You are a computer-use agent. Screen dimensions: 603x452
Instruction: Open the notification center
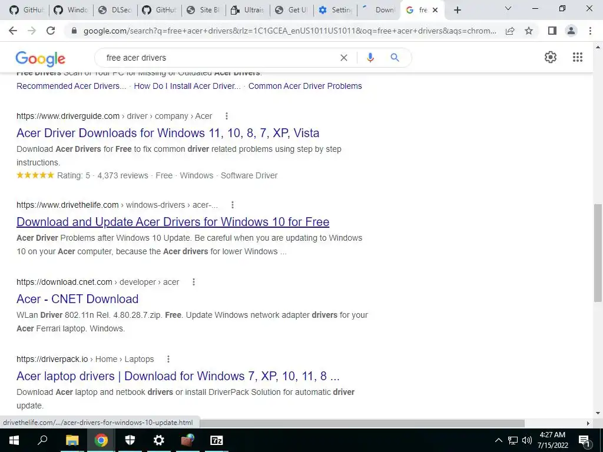[x=585, y=440]
